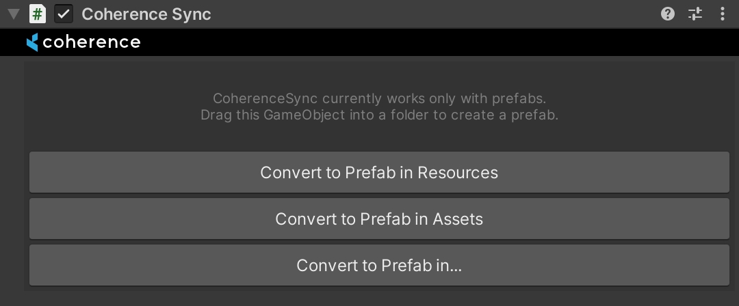The height and width of the screenshot is (306, 739).
Task: Click the 'works only with prefabs' message
Action: 379,98
